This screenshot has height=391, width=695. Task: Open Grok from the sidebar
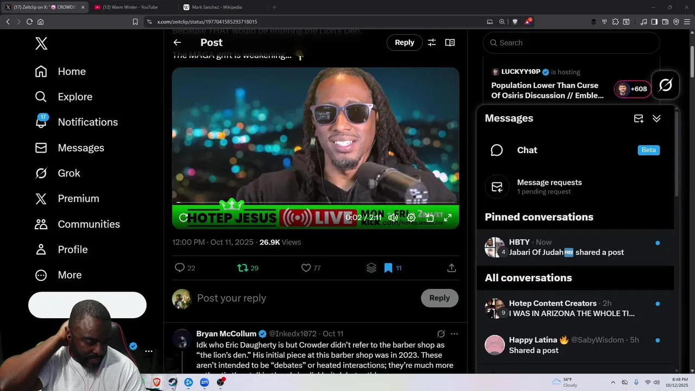[x=58, y=173]
